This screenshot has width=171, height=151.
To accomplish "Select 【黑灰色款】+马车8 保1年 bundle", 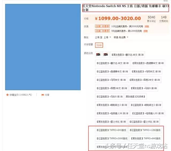I will 144,88.
